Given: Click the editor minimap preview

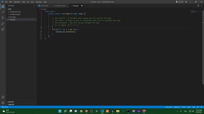Looking at the screenshot, I should tap(196, 11).
